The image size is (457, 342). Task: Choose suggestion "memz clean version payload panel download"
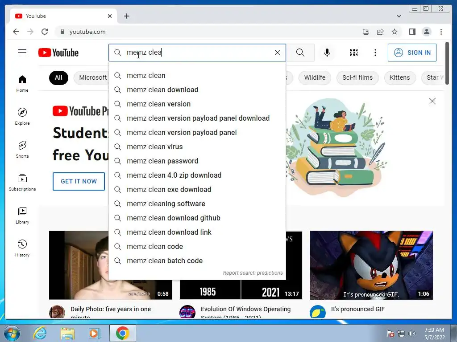[x=197, y=118]
